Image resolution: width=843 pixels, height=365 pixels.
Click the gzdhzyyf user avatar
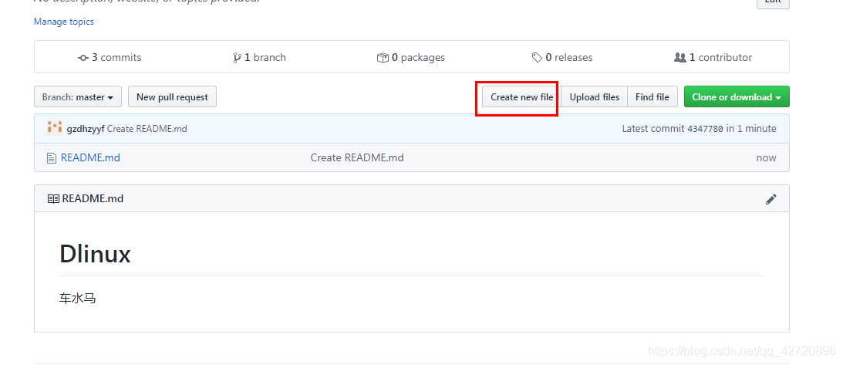point(55,128)
